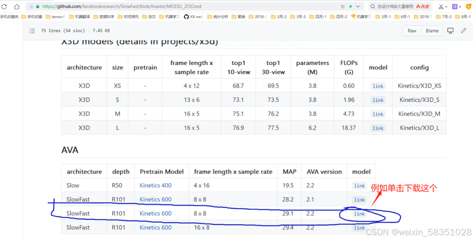Open the 7月-2 bookmark folder

(x=444, y=17)
